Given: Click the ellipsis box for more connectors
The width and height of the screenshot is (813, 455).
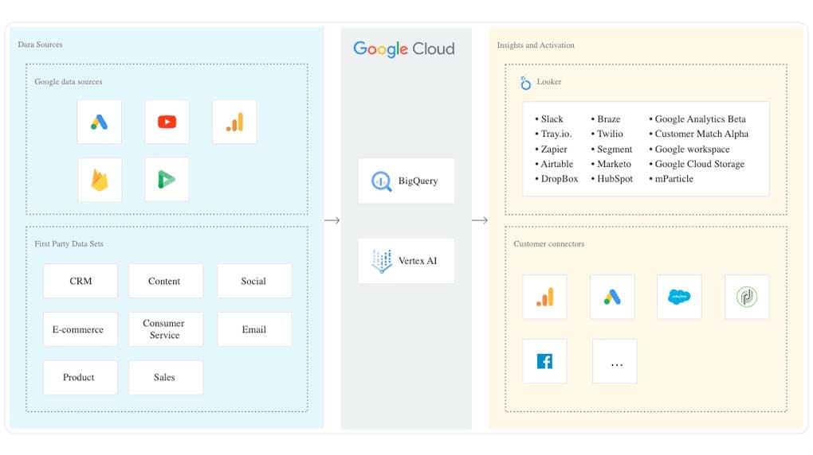Looking at the screenshot, I should coord(615,362).
